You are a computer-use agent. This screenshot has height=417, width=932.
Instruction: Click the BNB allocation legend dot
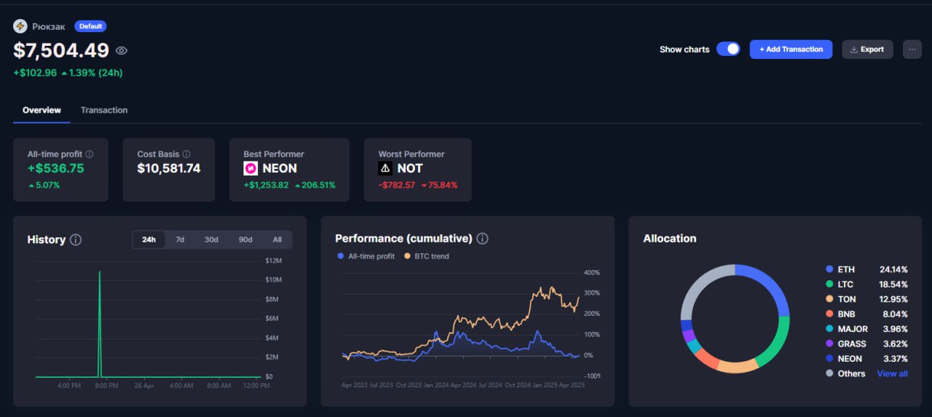click(829, 314)
